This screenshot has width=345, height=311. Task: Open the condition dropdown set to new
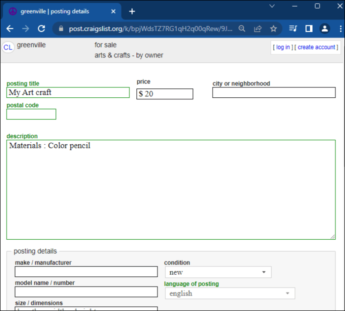pos(218,273)
